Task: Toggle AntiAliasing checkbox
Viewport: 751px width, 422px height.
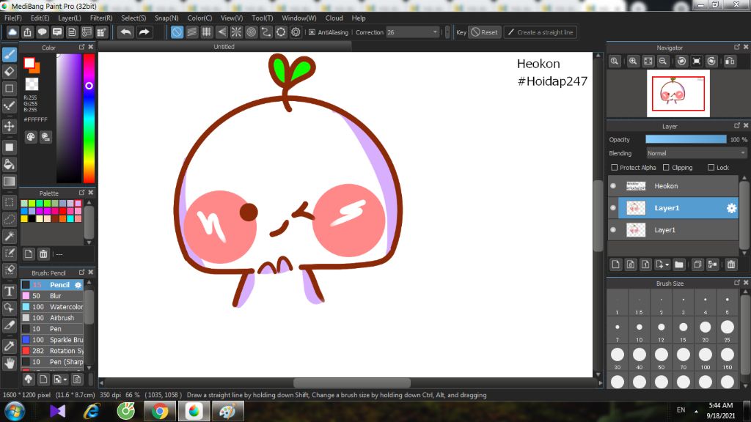Action: tap(312, 32)
